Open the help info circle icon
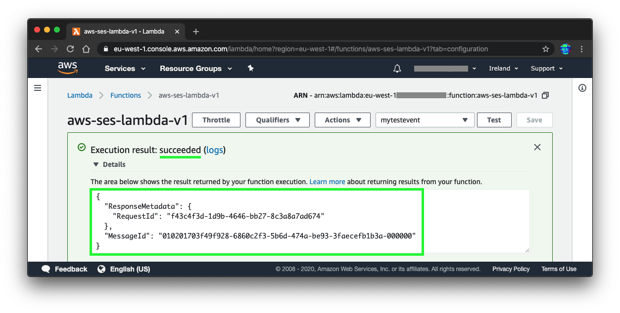 point(582,87)
